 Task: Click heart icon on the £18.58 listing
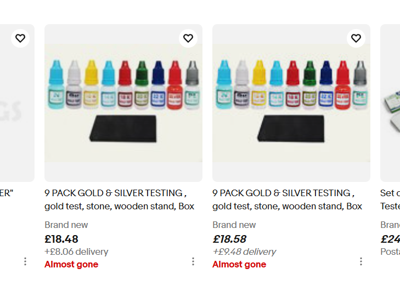tap(356, 38)
